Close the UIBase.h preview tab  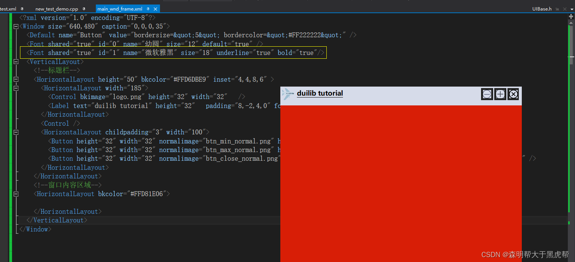coord(564,9)
